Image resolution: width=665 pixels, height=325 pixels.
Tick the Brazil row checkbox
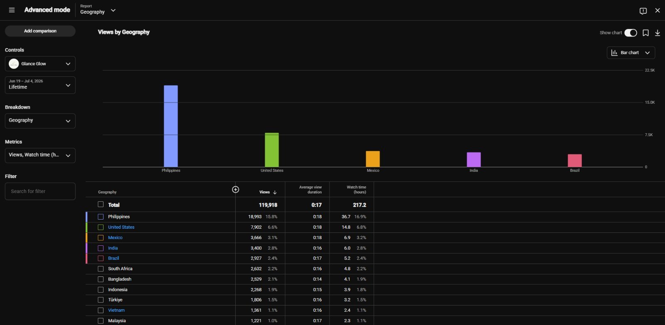pos(101,258)
